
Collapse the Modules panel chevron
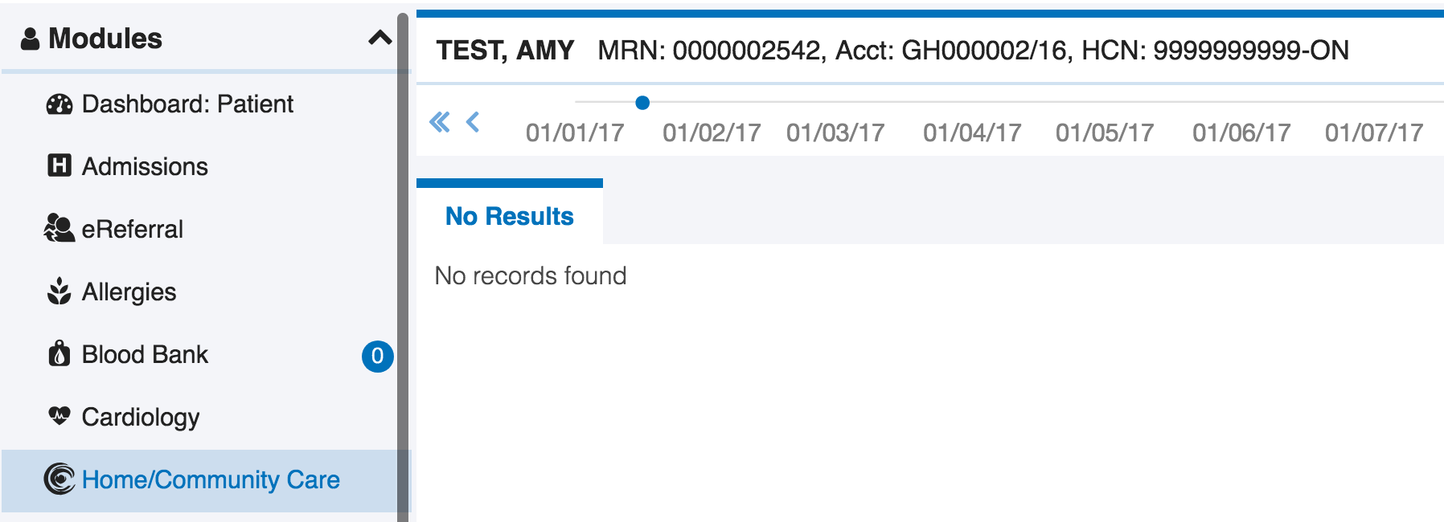click(x=379, y=38)
